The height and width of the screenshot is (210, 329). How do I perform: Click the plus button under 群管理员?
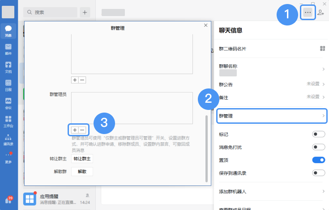pos(75,130)
